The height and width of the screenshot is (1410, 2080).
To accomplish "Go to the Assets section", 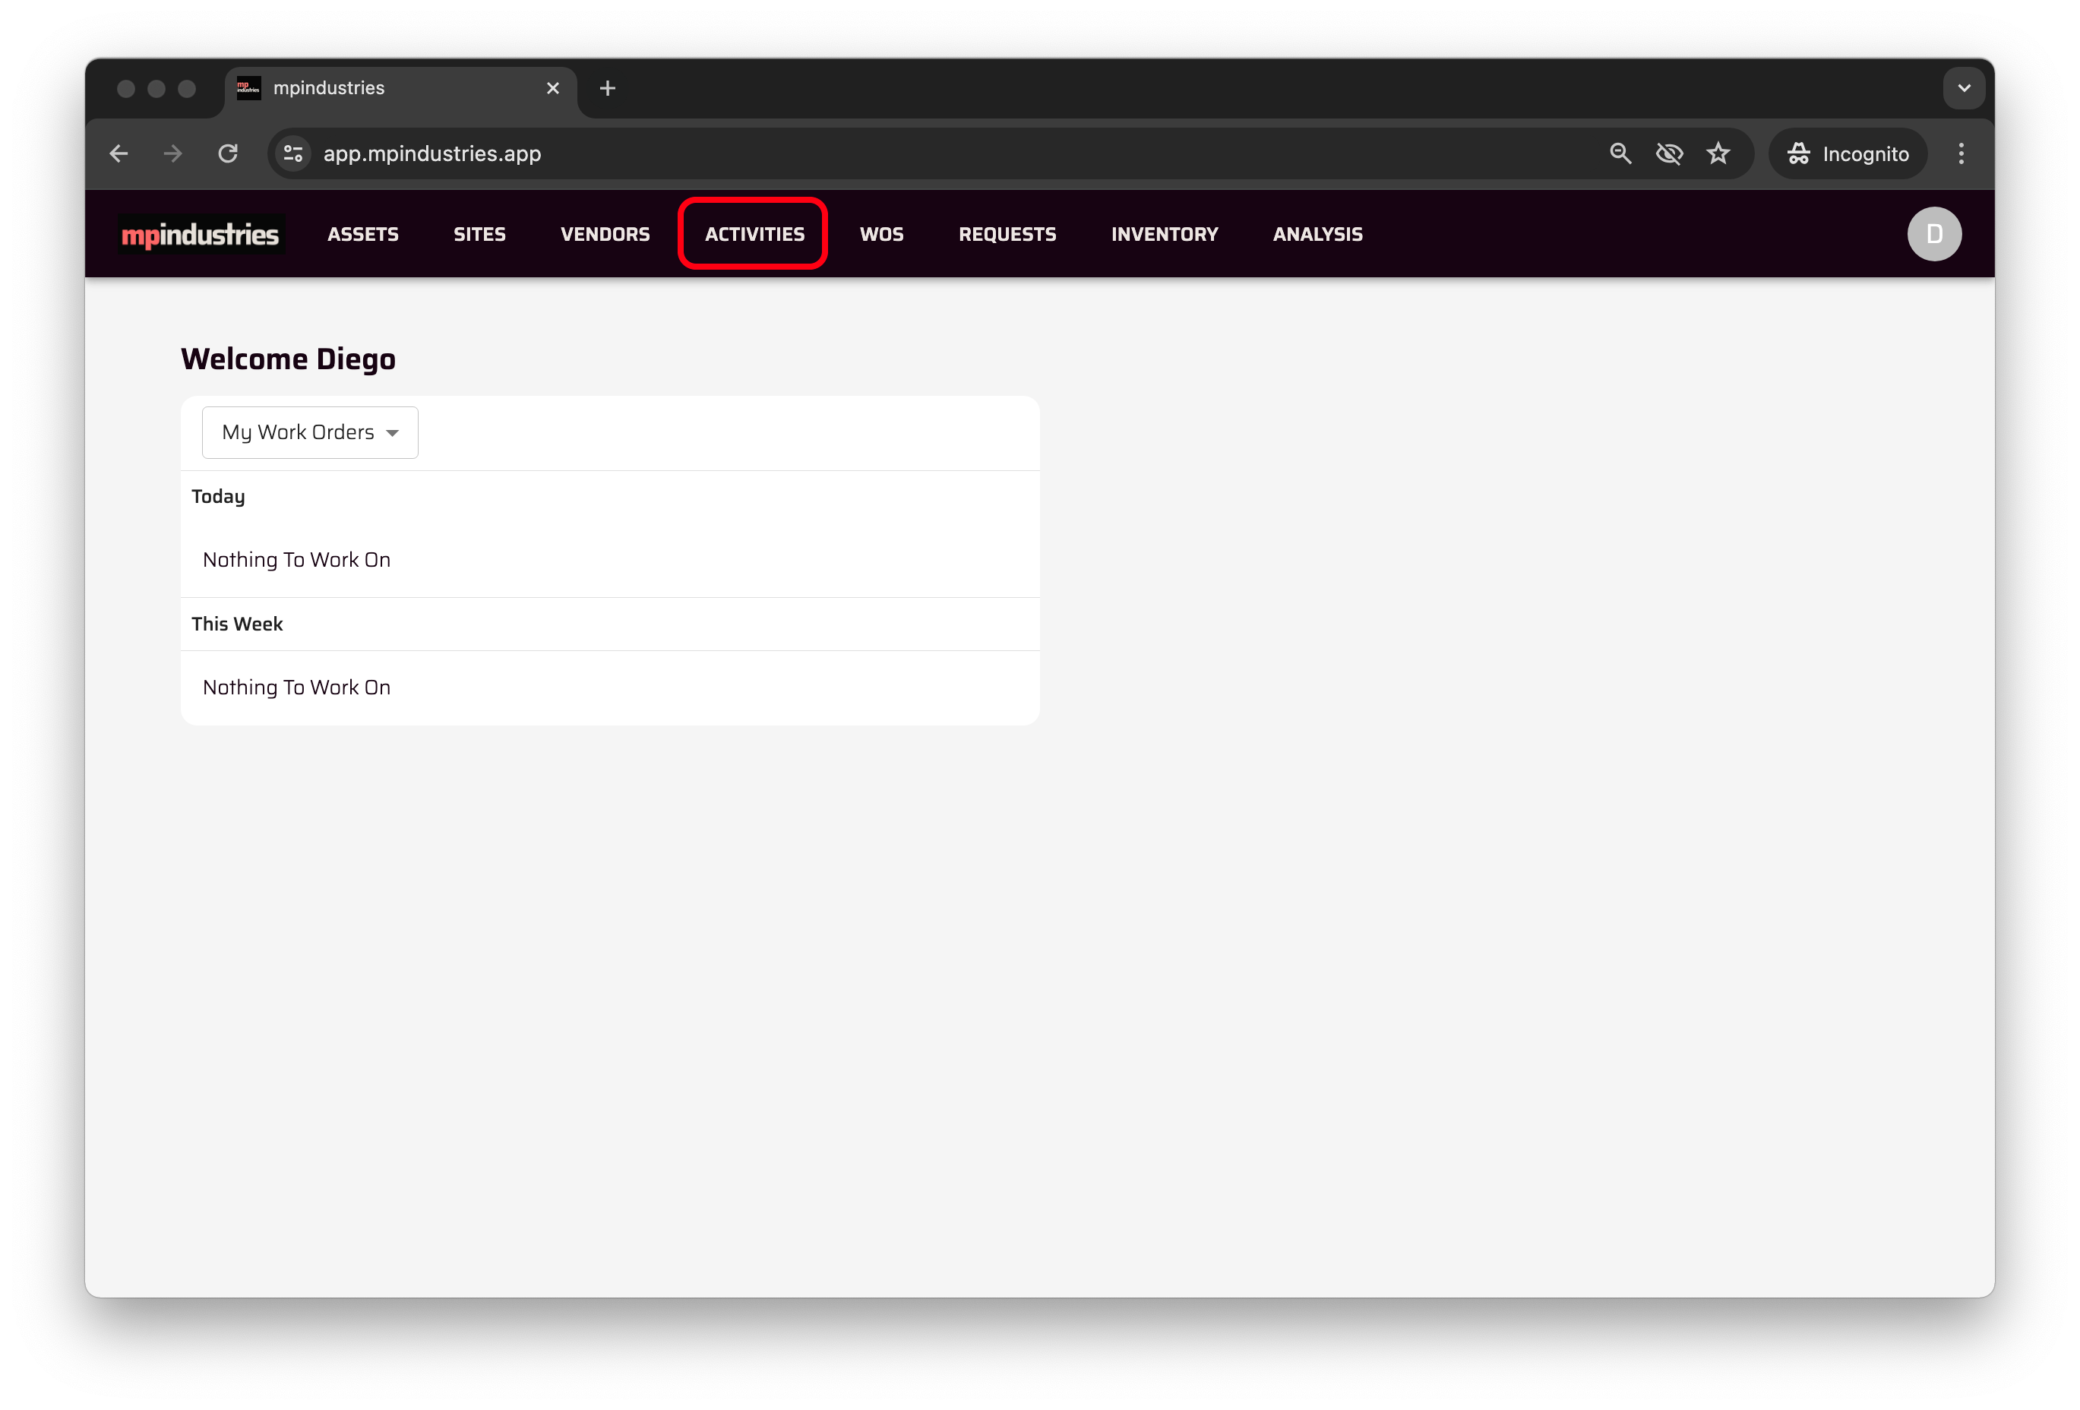I will pos(362,235).
